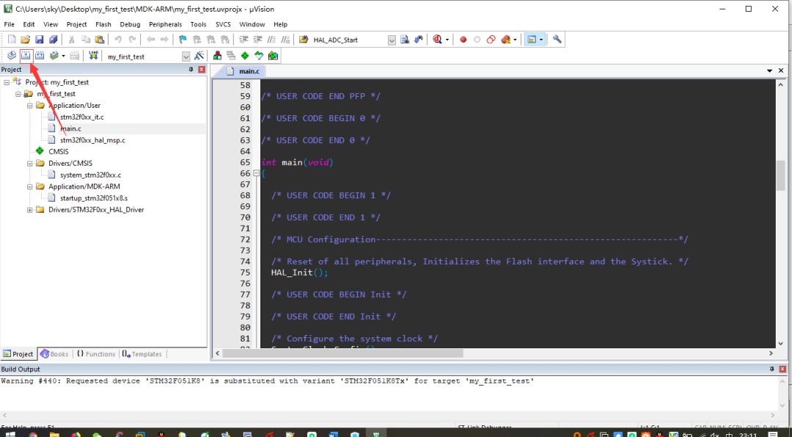The height and width of the screenshot is (437, 792).
Task: Open the HAL_ADC_Start find dropdown
Action: tap(392, 40)
